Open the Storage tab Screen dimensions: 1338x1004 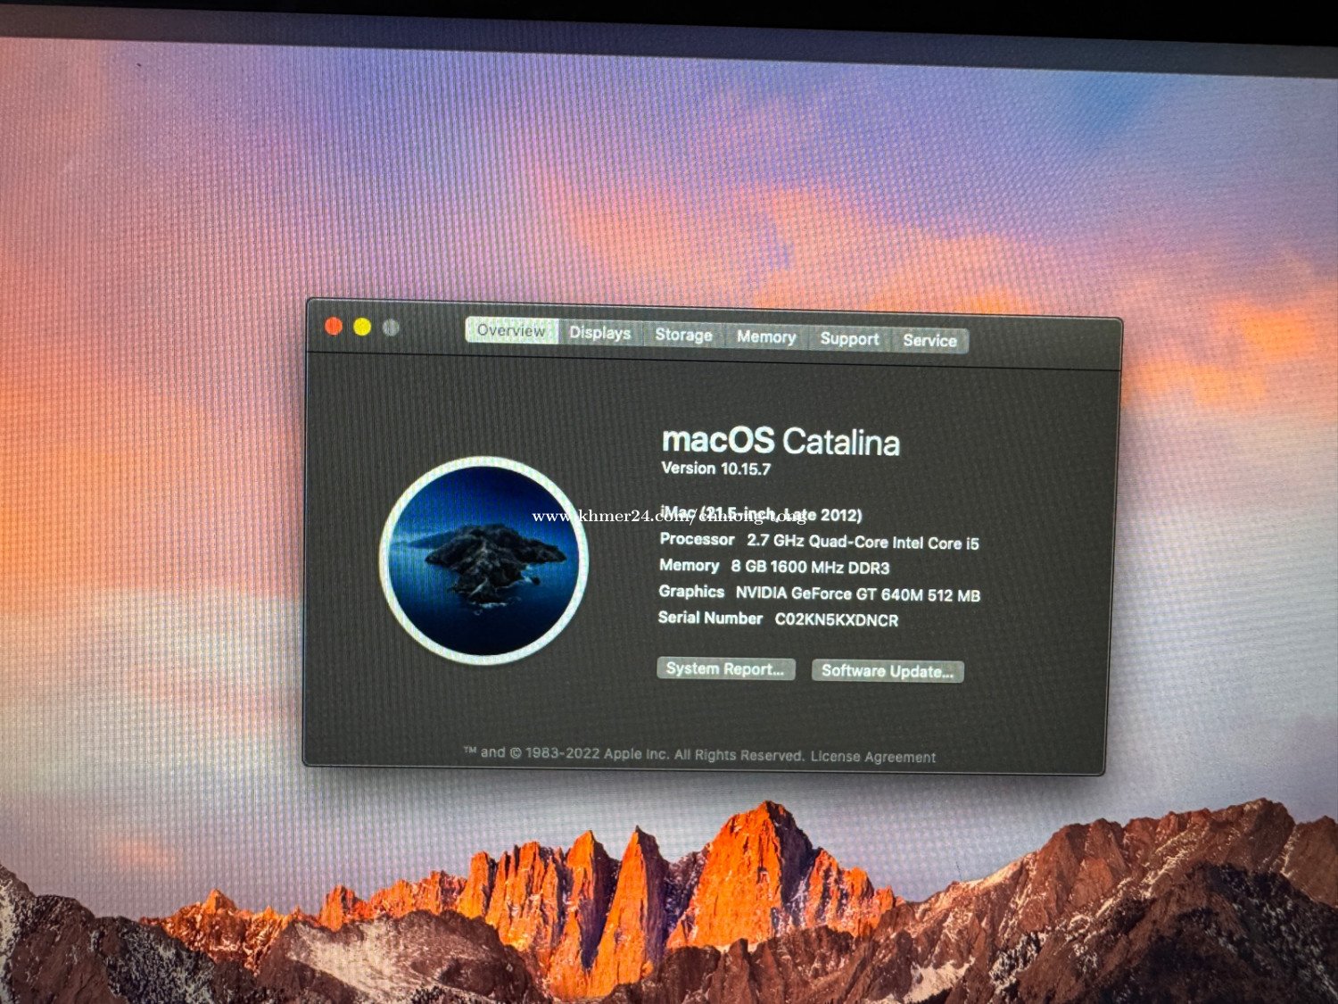click(x=683, y=335)
